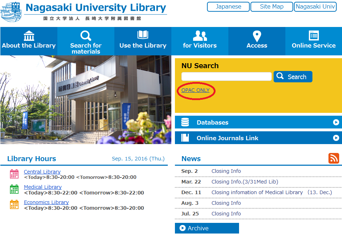Click the open book icon above Use the Library
Screen dimensions: 342x236
tap(143, 35)
